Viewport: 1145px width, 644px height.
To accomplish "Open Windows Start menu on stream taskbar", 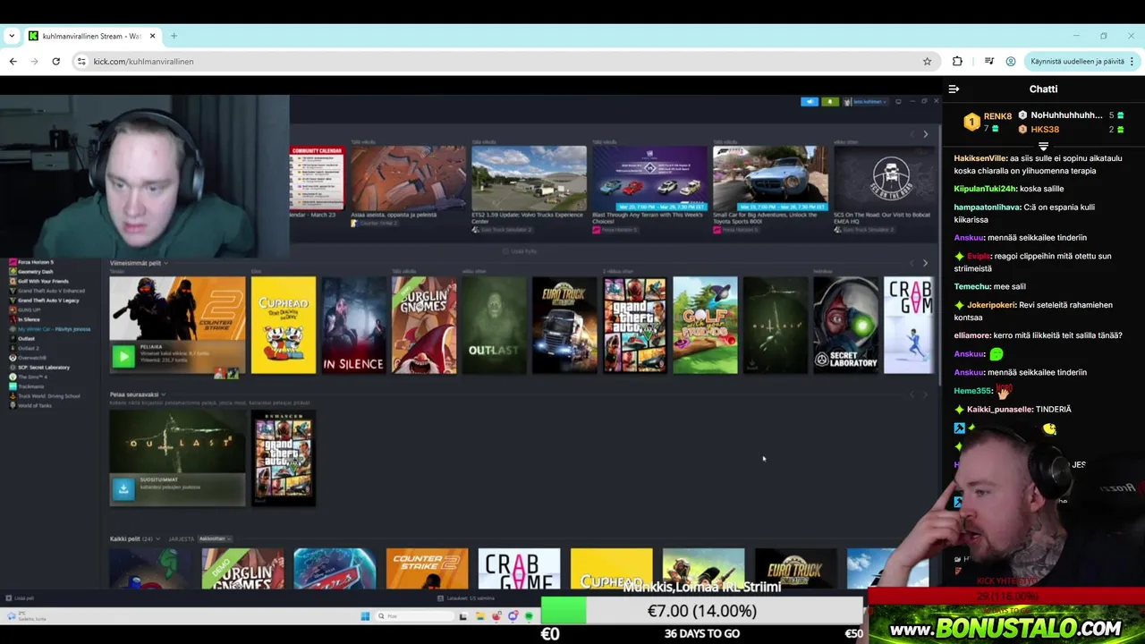I will click(365, 615).
